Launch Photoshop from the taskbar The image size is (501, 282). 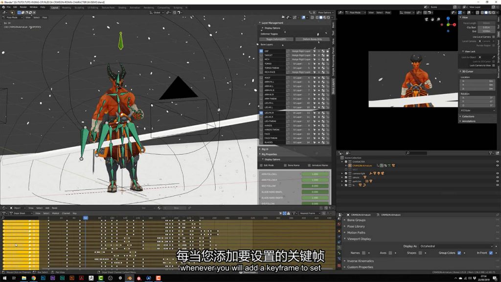pyautogui.click(x=43, y=278)
